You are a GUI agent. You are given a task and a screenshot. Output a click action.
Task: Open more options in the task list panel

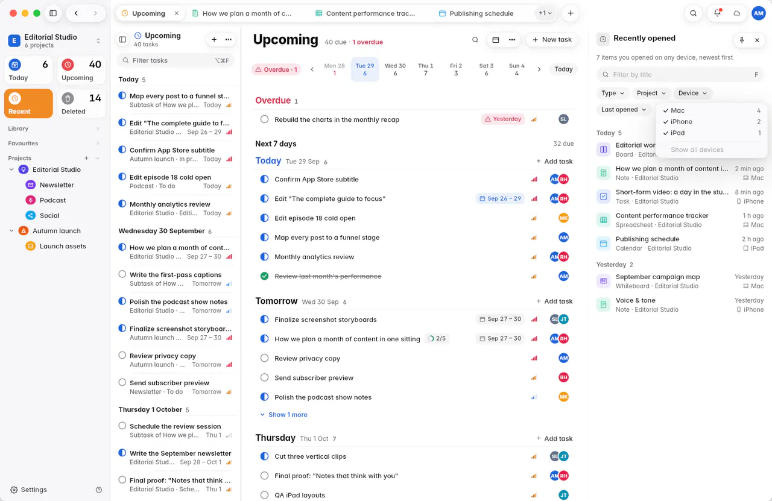[x=229, y=39]
